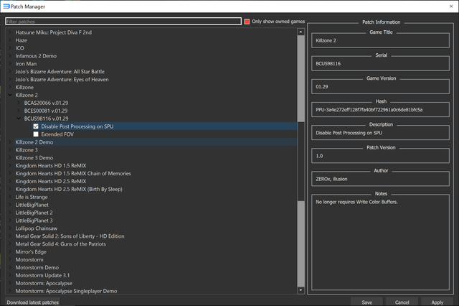
Task: Expand the Haze tree node
Action: point(10,40)
